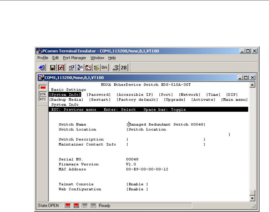Select the [System Info] menu entry
Image resolution: width=269 pixels, height=212 pixels.
click(x=65, y=95)
